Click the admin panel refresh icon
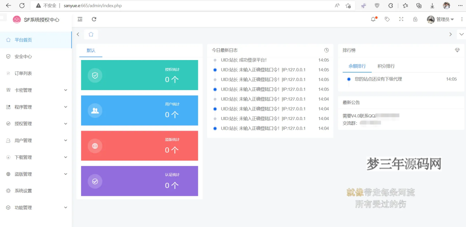Viewport: 466px width, 227px height. coord(94,19)
